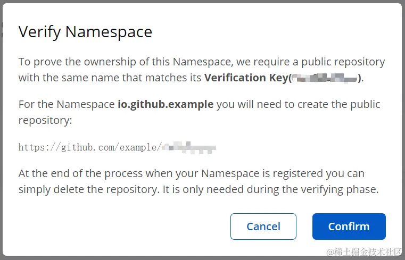Click the blurred verification key value
The image size is (405, 260).
325,78
